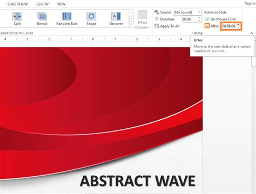Apply the Split transition
This screenshot has width=256, height=194.
pyautogui.click(x=17, y=19)
